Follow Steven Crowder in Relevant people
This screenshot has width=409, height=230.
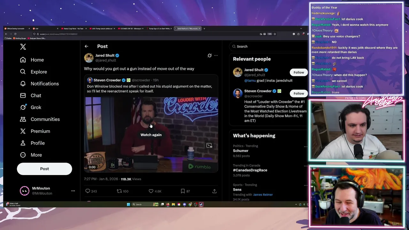pyautogui.click(x=299, y=93)
